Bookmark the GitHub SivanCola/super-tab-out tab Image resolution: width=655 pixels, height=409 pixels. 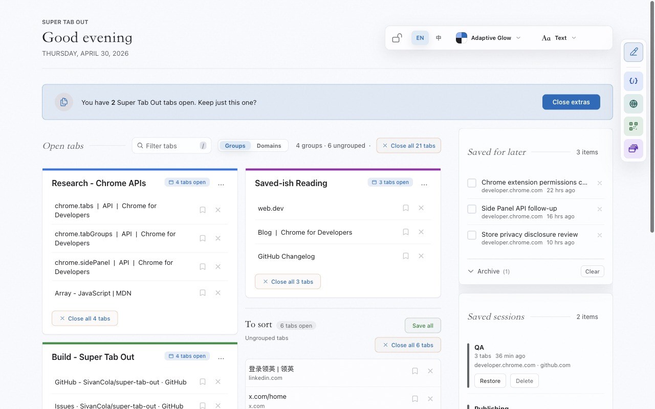[x=203, y=382]
